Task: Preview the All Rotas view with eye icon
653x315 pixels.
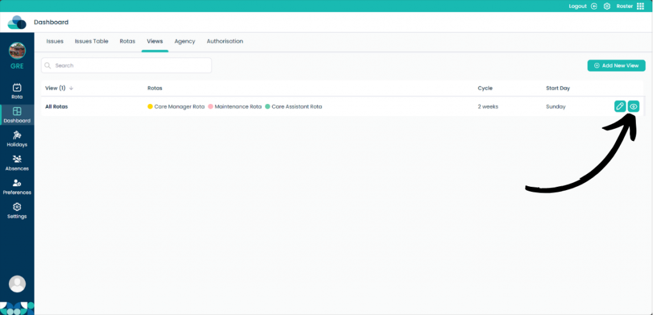Action: [x=633, y=106]
